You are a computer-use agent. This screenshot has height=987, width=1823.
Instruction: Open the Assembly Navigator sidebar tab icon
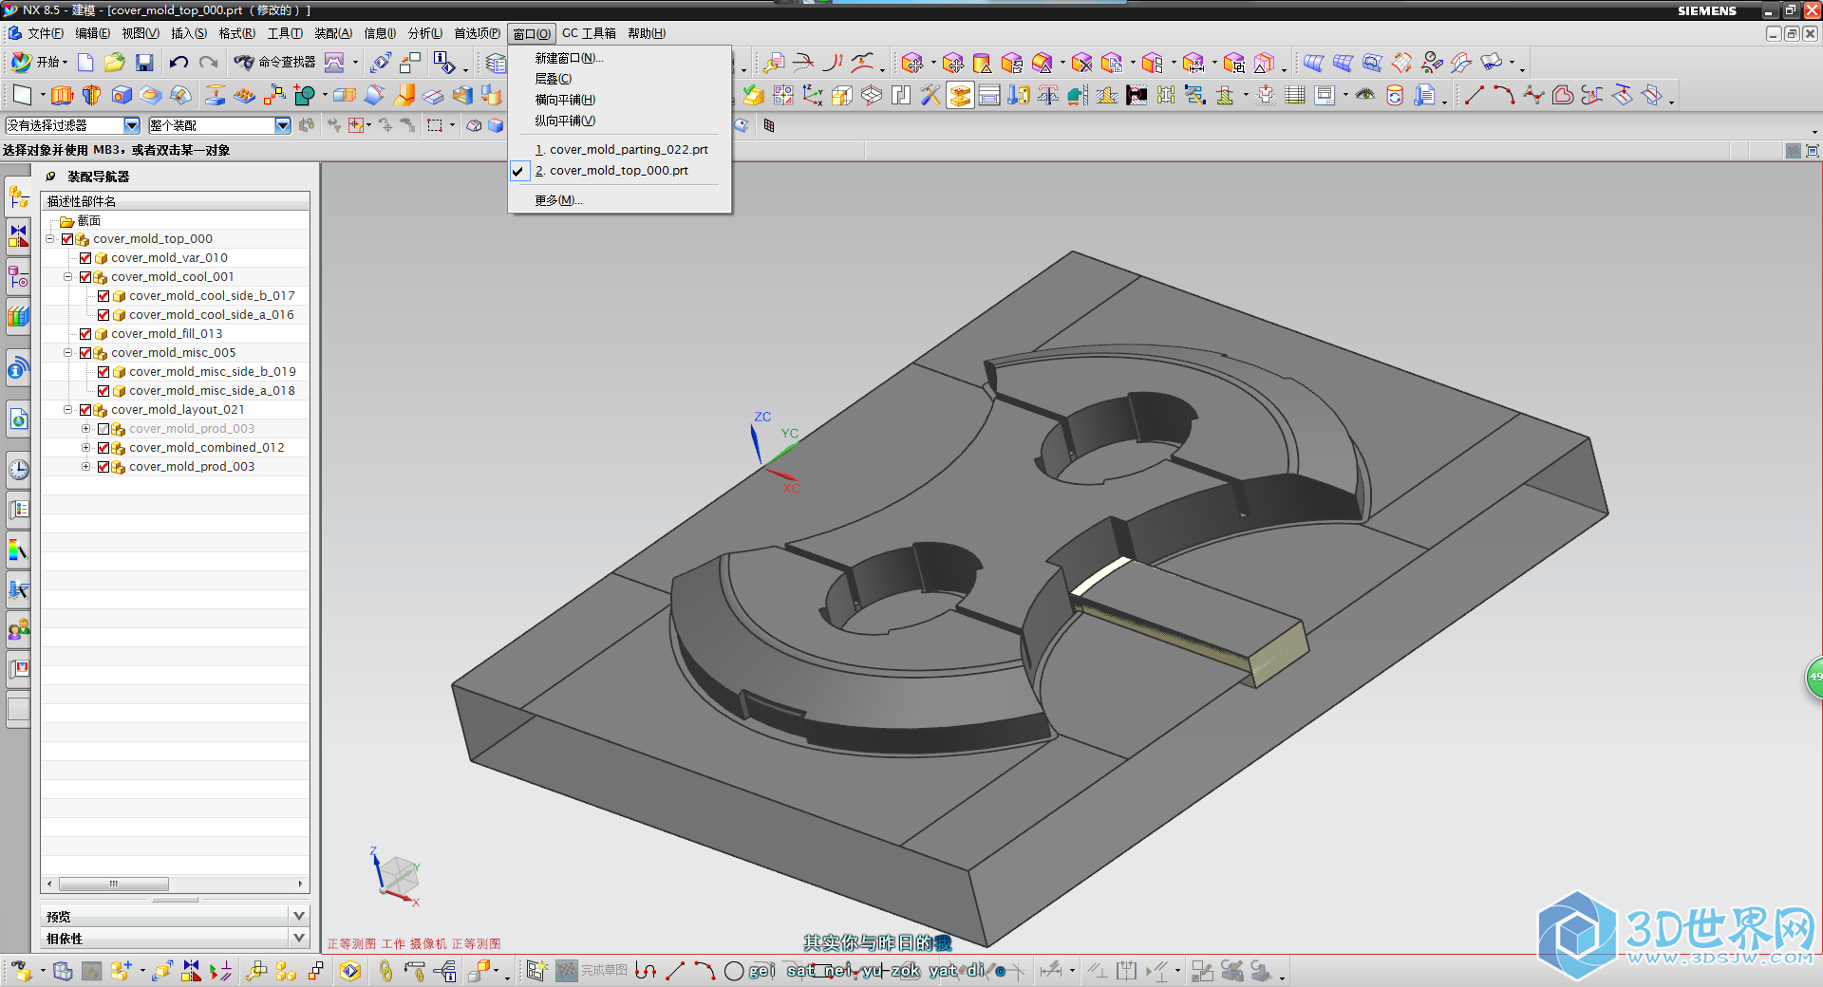pyautogui.click(x=18, y=197)
